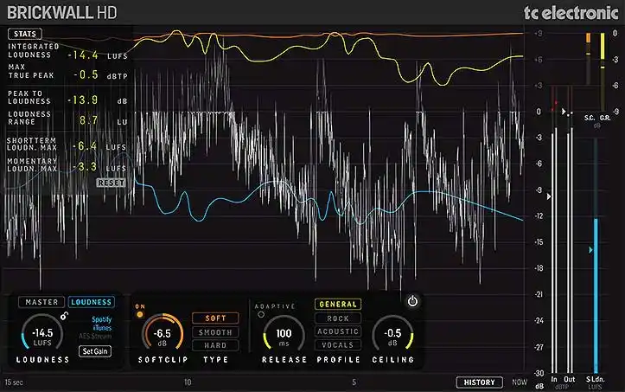This screenshot has width=625, height=392.
Task: Choose the AES Stream loudness target
Action: [95, 336]
